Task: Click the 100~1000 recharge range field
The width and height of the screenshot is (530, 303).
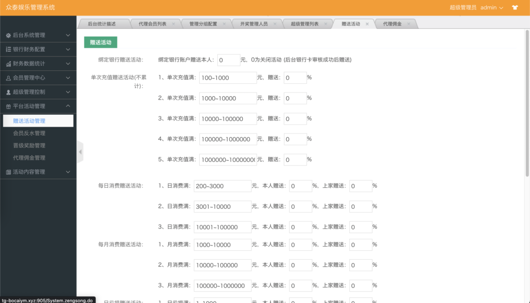Action: pos(228,78)
